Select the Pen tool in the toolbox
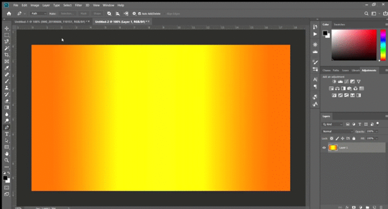The image size is (388, 209). 7,128
